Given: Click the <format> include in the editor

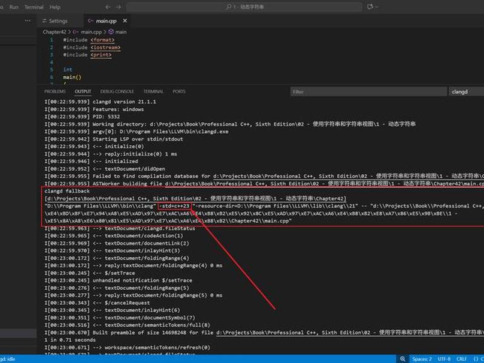Looking at the screenshot, I should point(102,40).
